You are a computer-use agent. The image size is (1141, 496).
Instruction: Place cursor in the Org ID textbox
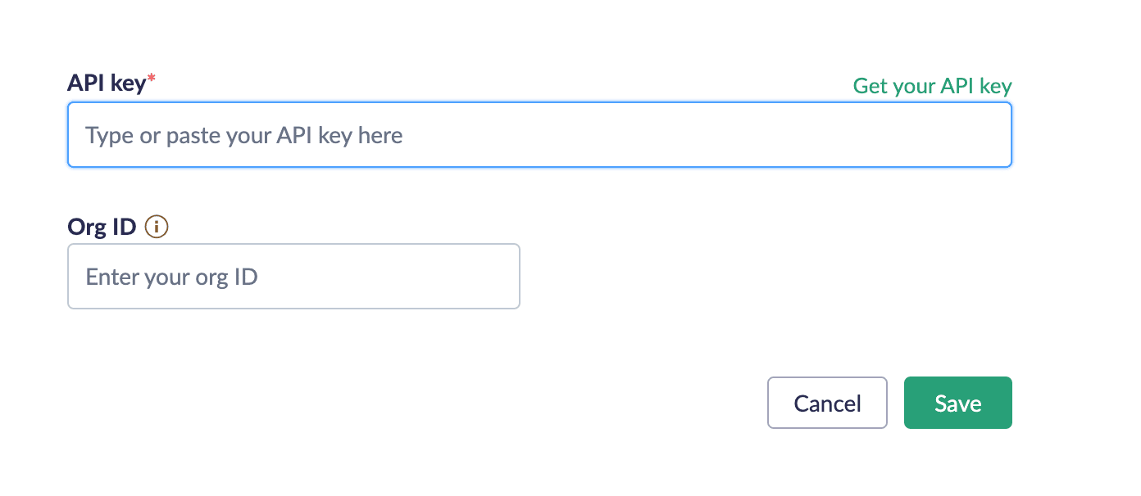click(293, 277)
